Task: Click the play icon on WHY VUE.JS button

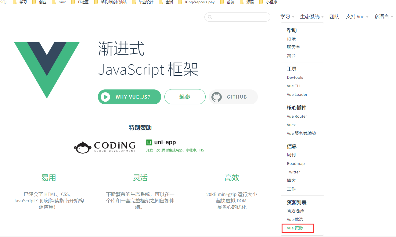Action: (x=105, y=97)
